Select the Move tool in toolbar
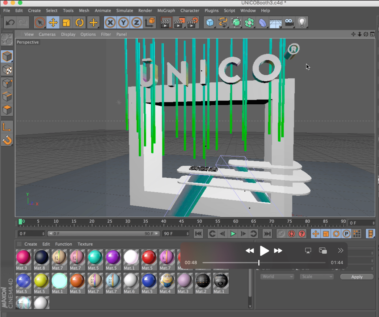Screen dimensions: 379x317 click(53, 23)
